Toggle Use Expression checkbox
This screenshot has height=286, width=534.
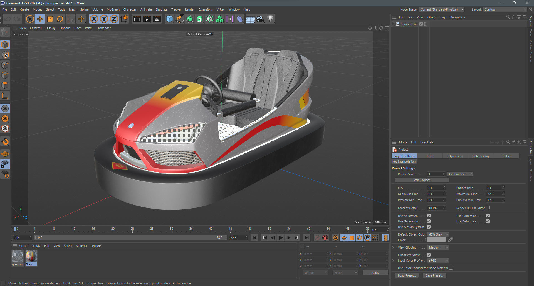point(488,216)
